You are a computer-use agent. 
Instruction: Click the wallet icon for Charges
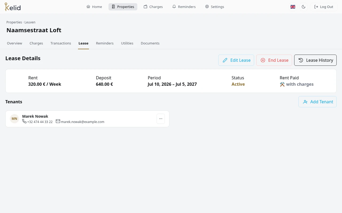point(146,7)
